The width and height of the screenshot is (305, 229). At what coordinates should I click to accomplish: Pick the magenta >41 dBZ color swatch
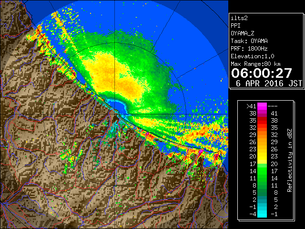pyautogui.click(x=262, y=106)
